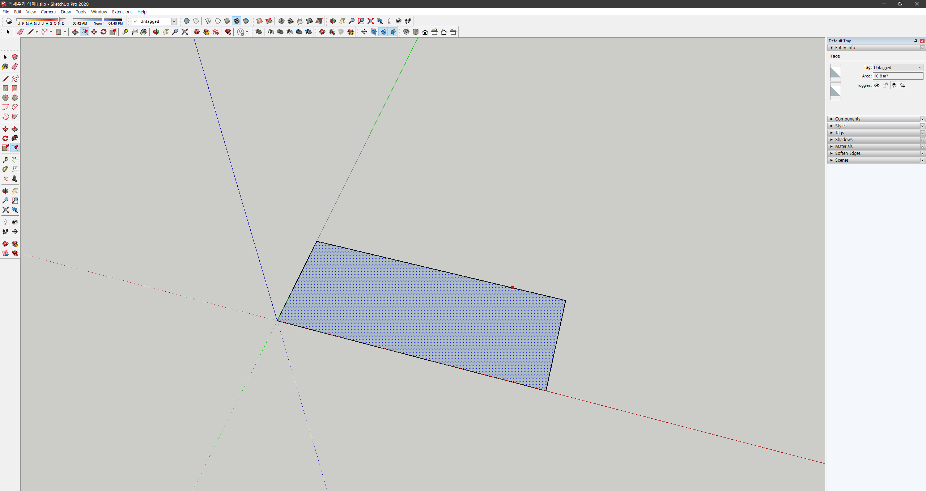Choose the 3D Text tool
The height and width of the screenshot is (491, 926).
click(15, 179)
